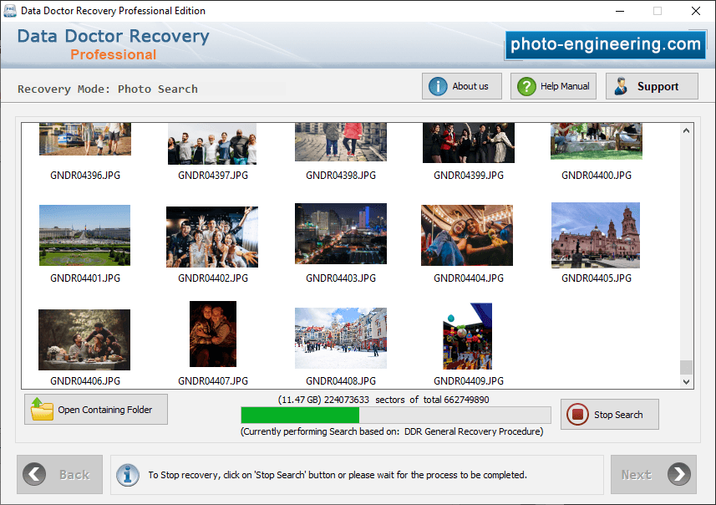Viewport: 716px width, 505px height.
Task: Click file name GNDR04407.JPG
Action: (x=213, y=381)
